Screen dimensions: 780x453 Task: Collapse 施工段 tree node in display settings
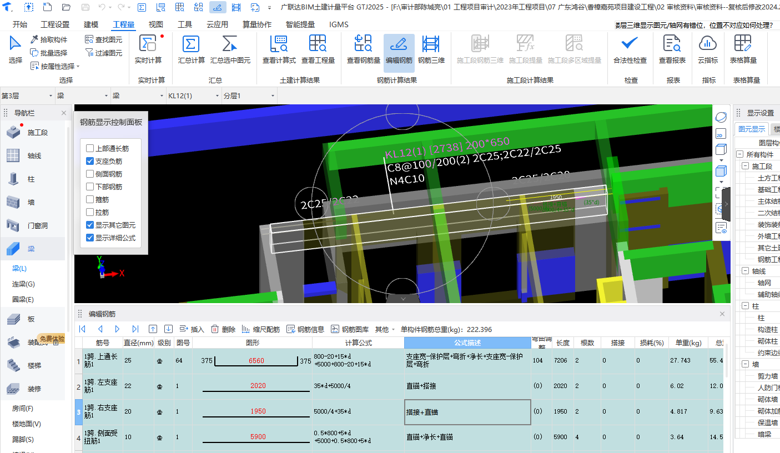click(x=746, y=166)
